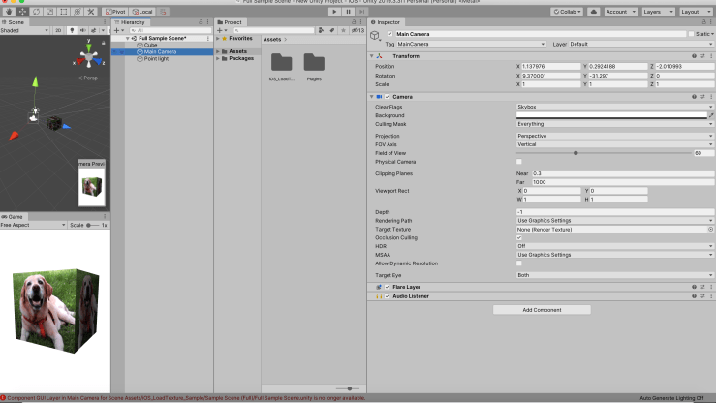The height and width of the screenshot is (403, 716).
Task: Select Point light in the Hierarchy
Action: click(155, 58)
